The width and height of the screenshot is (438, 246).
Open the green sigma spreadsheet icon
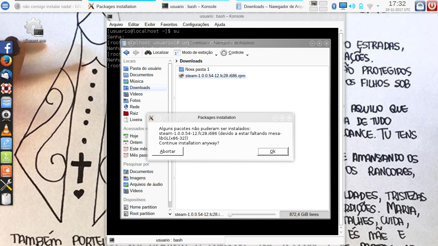6,157
